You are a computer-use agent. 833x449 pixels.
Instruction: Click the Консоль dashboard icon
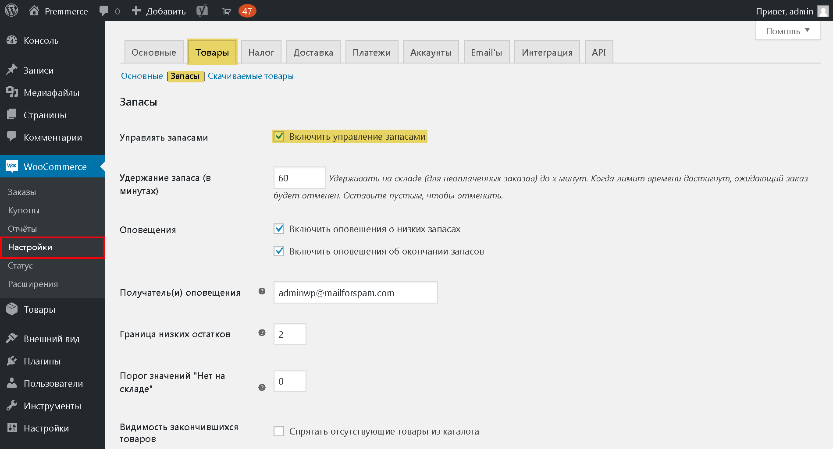[x=12, y=40]
